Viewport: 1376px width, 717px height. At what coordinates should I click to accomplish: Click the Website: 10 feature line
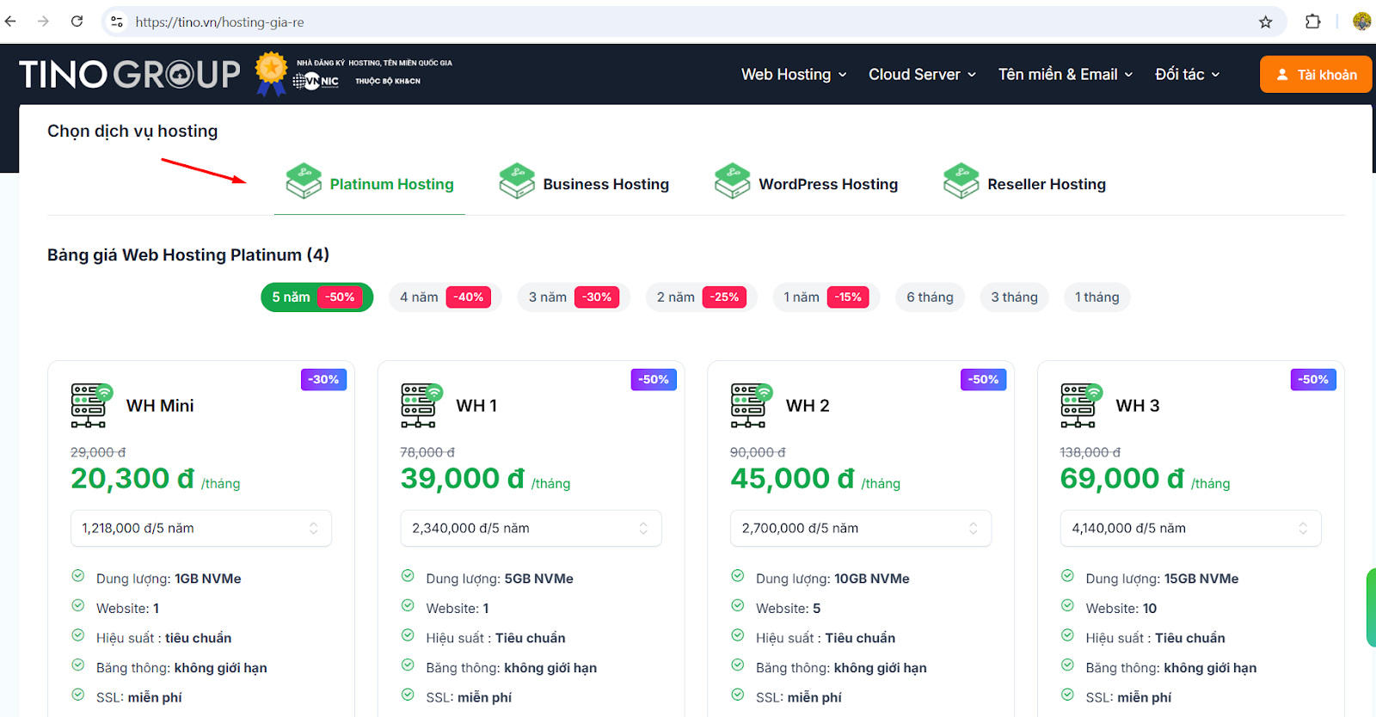(x=1121, y=608)
